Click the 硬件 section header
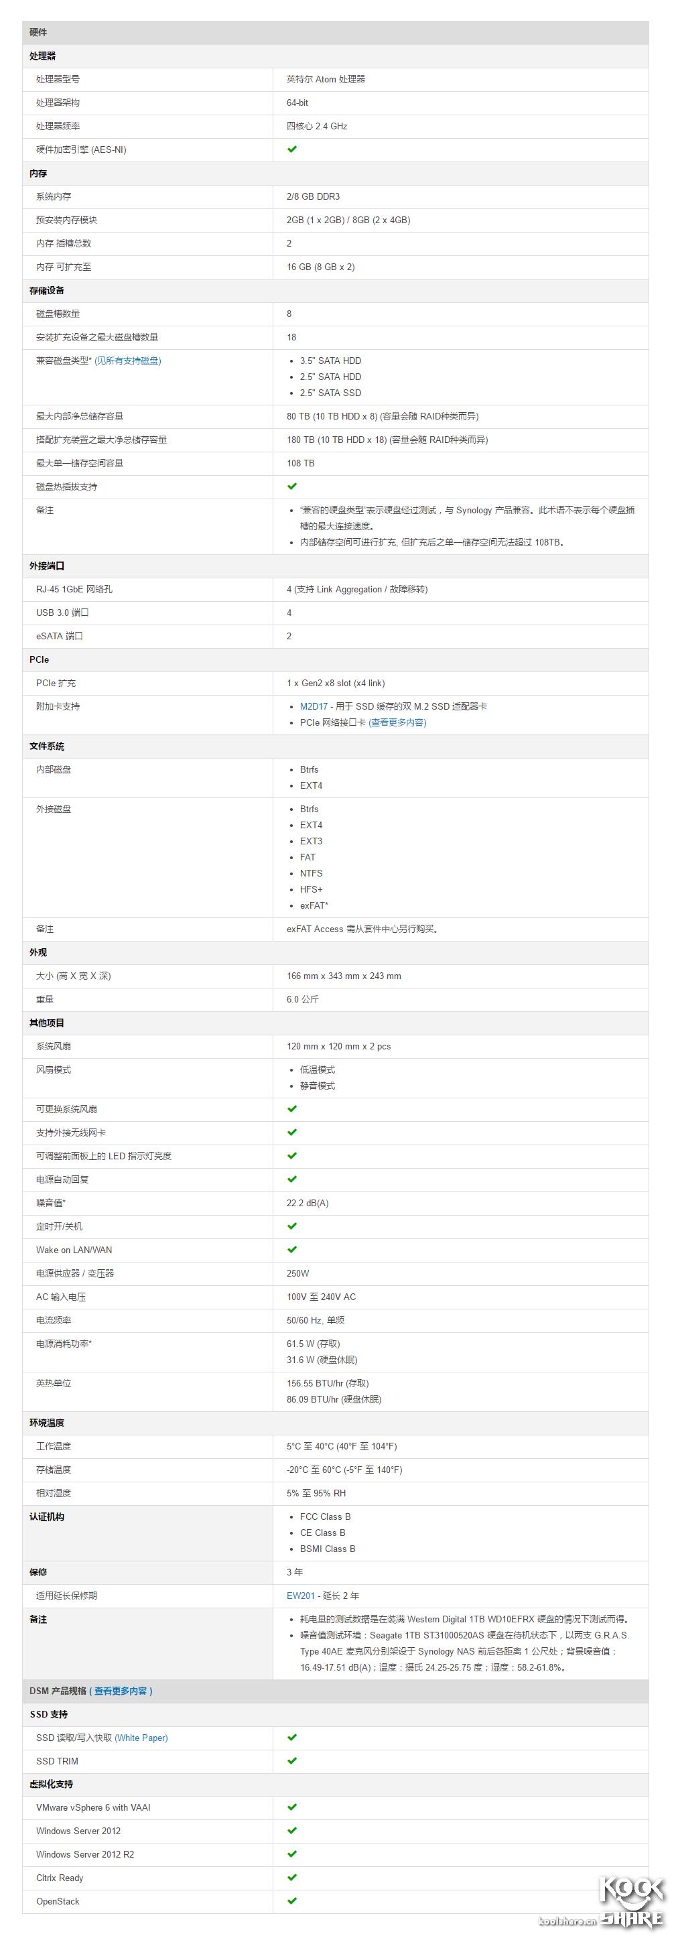Image resolution: width=674 pixels, height=1938 pixels. 336,32
